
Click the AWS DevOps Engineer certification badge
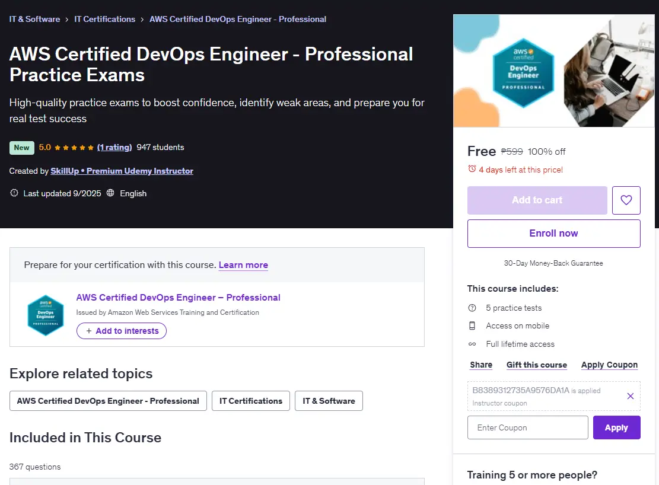coord(46,315)
